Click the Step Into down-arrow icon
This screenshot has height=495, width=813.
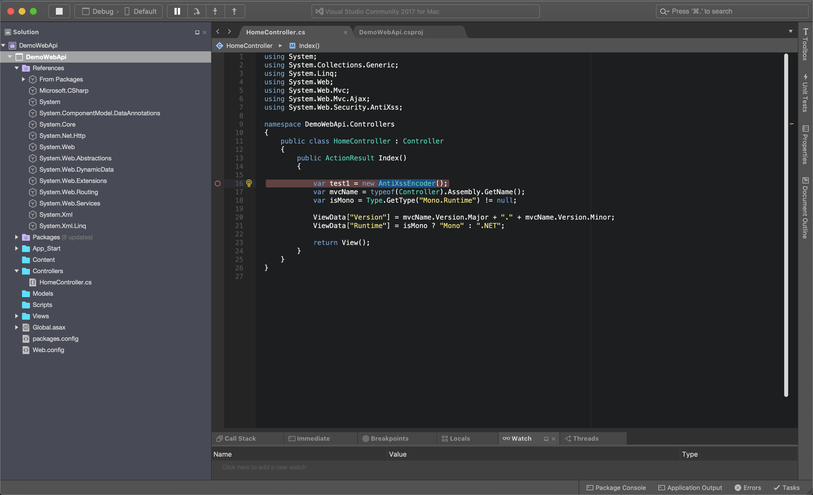click(215, 11)
